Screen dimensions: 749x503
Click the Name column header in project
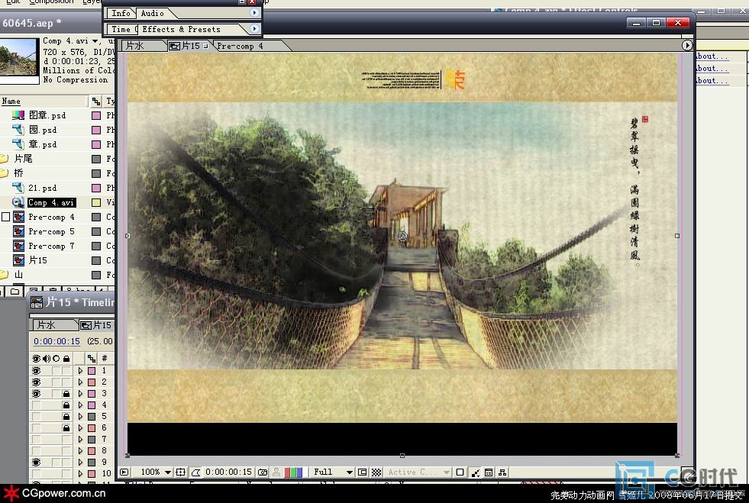pos(11,102)
